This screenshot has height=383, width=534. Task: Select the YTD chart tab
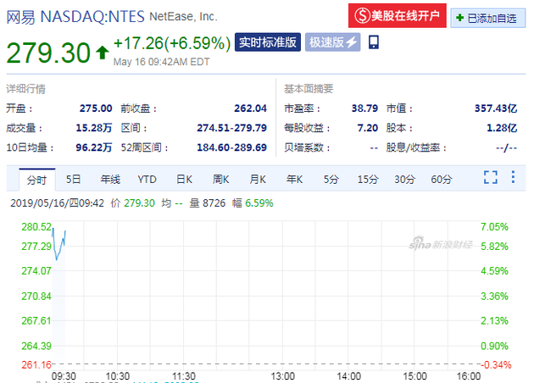[x=147, y=179]
